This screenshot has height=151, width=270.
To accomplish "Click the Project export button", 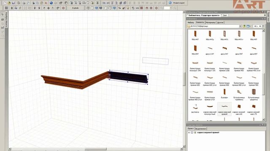I will pyautogui.click(x=177, y=3).
